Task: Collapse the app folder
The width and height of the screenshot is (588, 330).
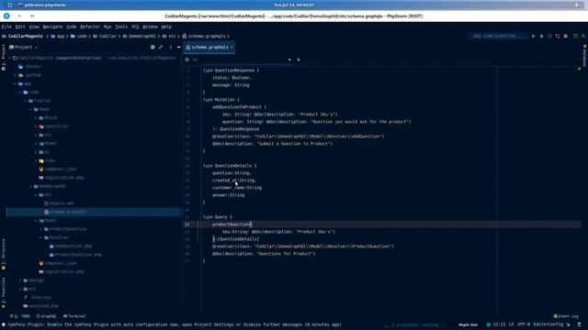Action: [x=16, y=83]
